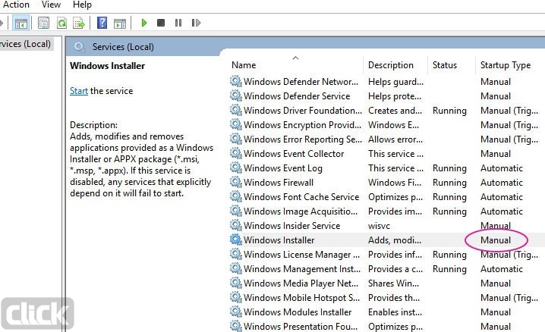Viewport: 545px width, 332px height.
Task: Click the wisvc description cell
Action: (x=379, y=226)
